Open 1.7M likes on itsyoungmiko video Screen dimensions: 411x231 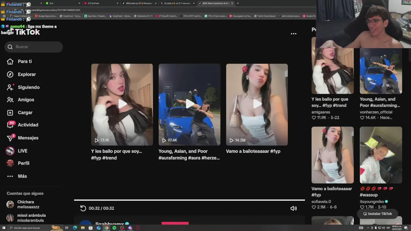(x=367, y=207)
